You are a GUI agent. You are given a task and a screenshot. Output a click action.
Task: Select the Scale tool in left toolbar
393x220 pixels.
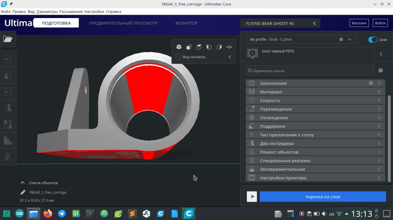click(8, 75)
